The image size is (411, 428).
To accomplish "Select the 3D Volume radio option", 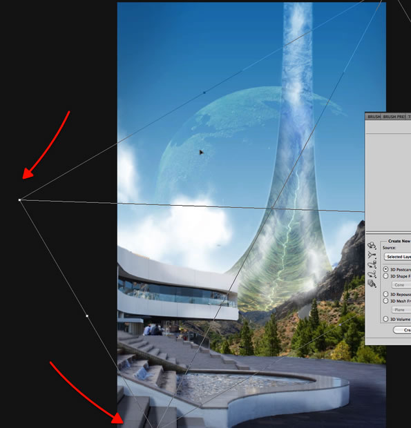I will pos(385,319).
